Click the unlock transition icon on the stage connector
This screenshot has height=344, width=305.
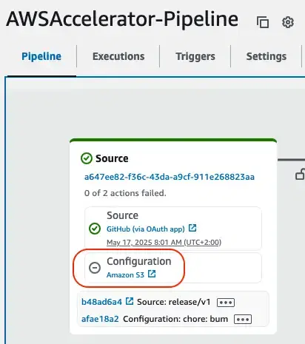point(300,174)
